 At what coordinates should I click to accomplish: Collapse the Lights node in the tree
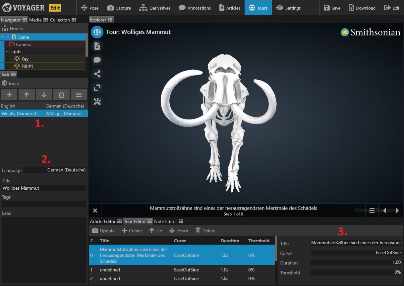click(7, 52)
